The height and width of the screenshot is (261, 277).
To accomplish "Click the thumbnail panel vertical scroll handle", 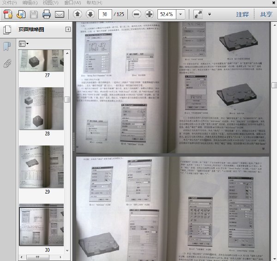I will (67, 99).
